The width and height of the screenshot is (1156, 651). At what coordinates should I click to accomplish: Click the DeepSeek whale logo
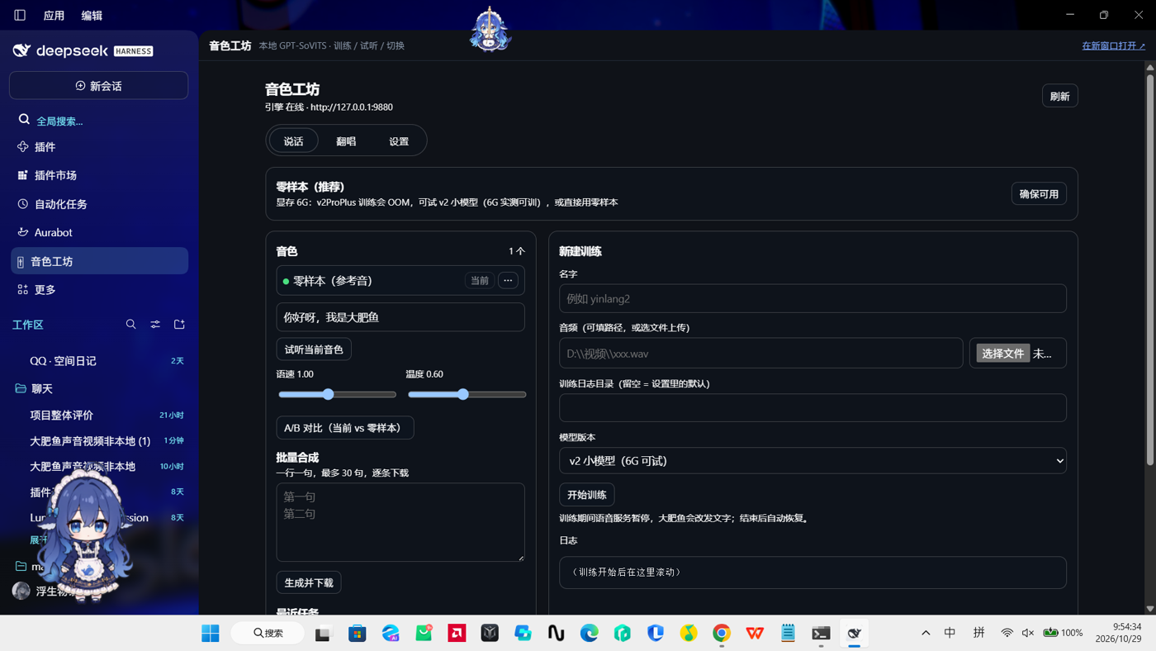click(21, 51)
